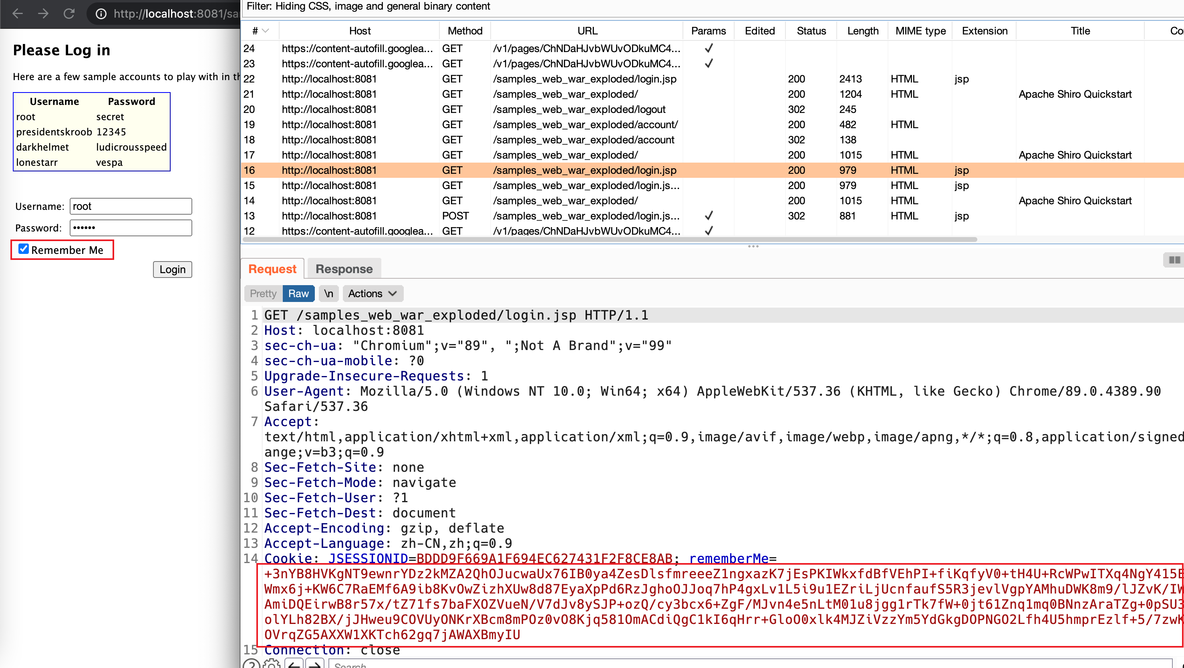Screen dimensions: 1184x668
Task: Switch to the Response tab
Action: 344,269
